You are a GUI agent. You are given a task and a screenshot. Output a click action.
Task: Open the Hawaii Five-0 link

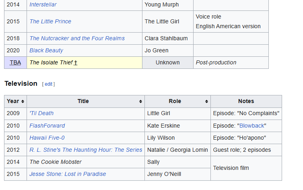click(x=47, y=138)
